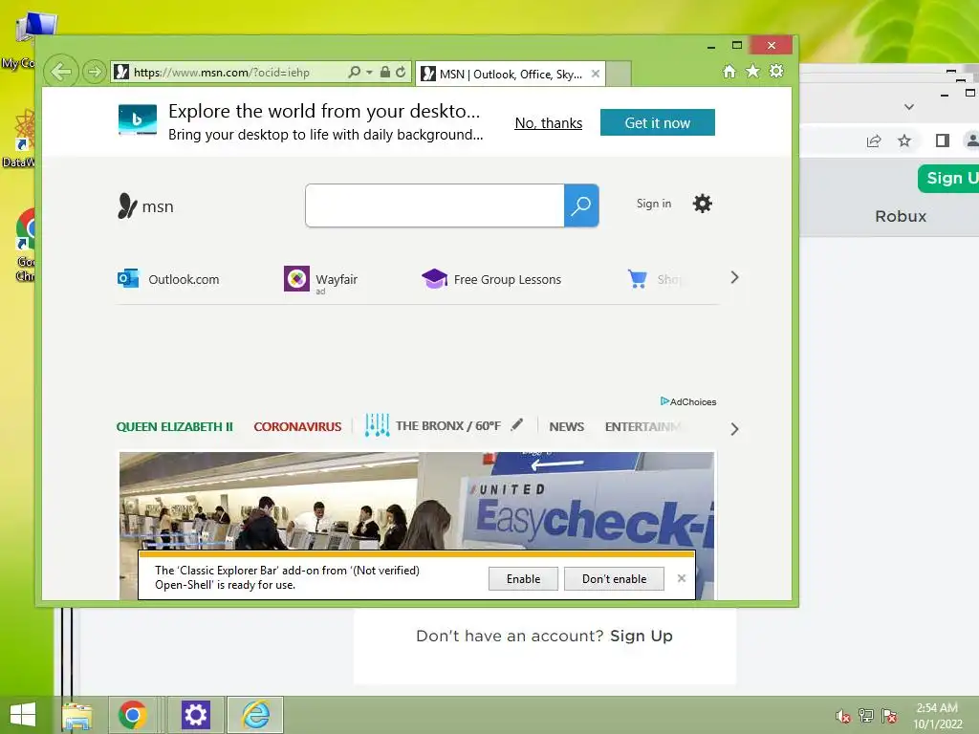Click the muted volume tray icon

(x=843, y=716)
